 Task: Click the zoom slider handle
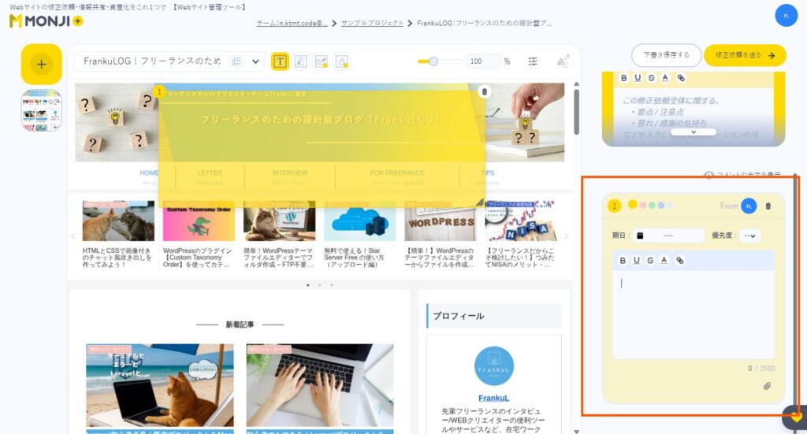[433, 61]
